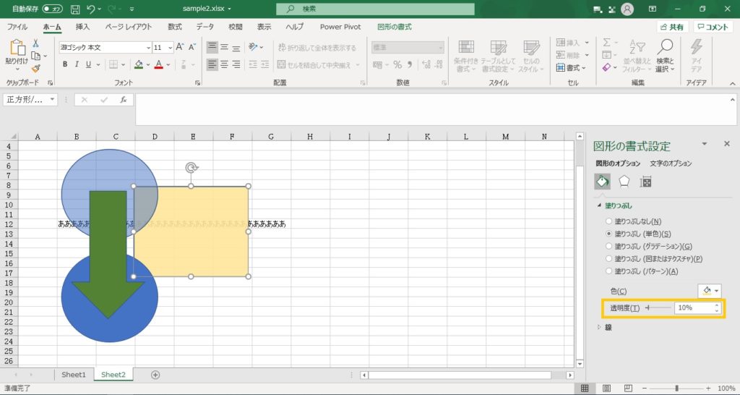
Task: Toggle Bold formatting in the font group
Action: (x=65, y=64)
